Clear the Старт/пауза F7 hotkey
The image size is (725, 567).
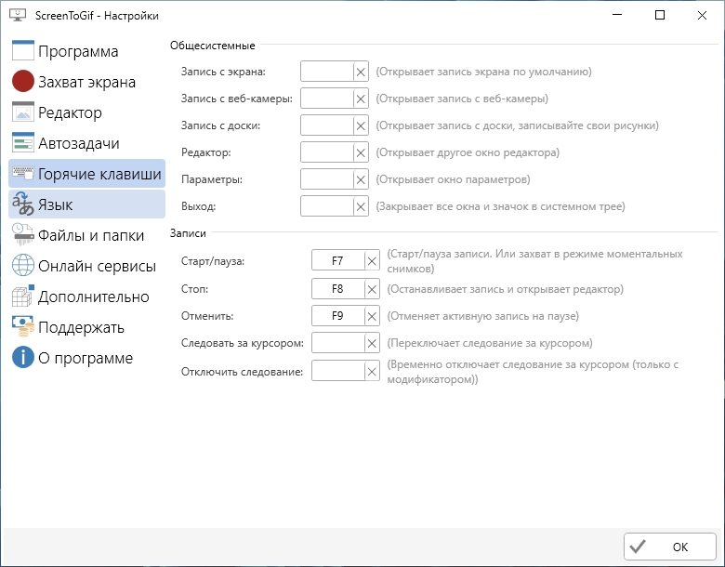click(x=372, y=261)
